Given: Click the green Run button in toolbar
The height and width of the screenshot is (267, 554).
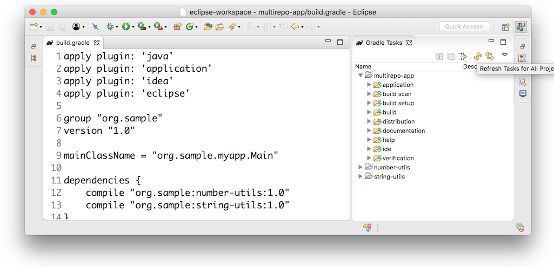Looking at the screenshot, I should [125, 26].
